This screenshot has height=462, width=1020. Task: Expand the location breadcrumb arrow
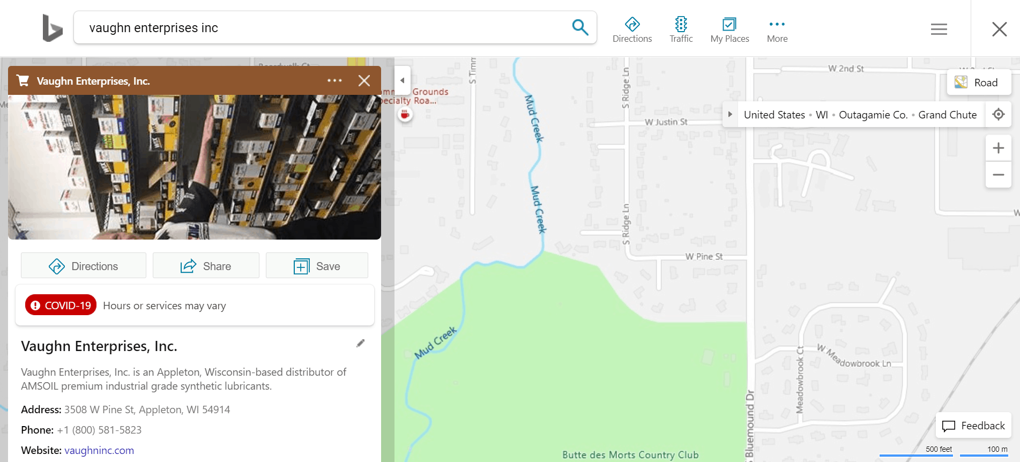(x=730, y=114)
